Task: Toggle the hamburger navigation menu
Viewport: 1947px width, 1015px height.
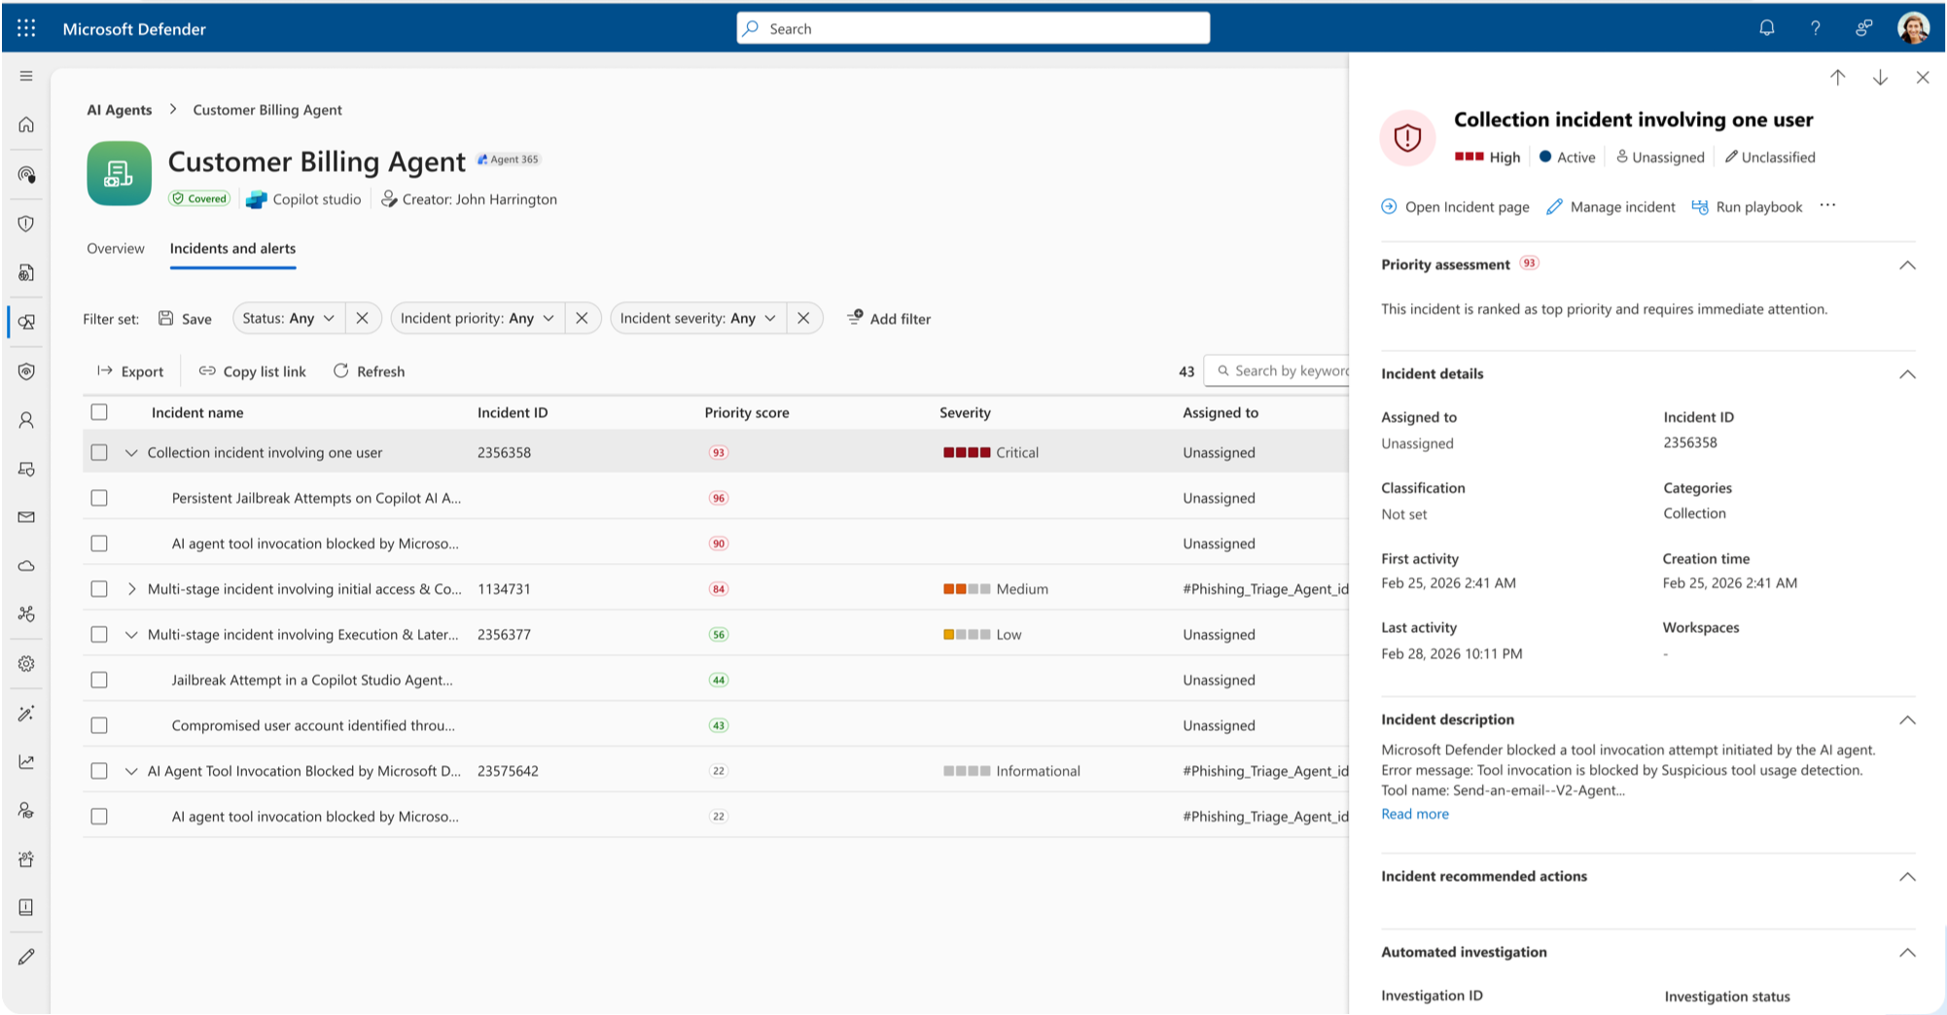Action: point(26,76)
